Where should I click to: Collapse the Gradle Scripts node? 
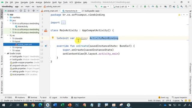(5, 53)
